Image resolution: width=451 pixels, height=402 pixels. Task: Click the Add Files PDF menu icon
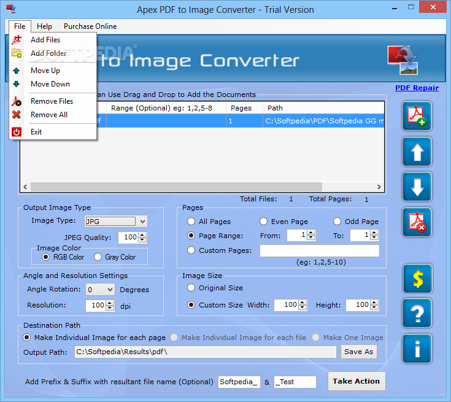pos(17,40)
